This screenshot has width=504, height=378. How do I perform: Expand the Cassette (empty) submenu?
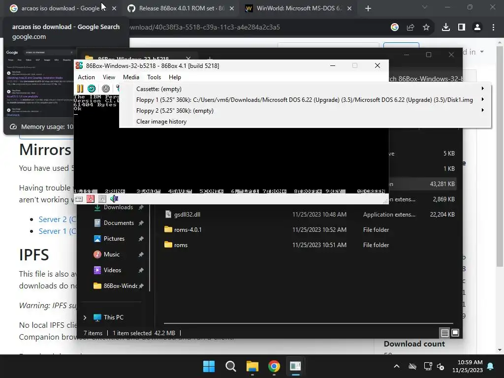[305, 89]
